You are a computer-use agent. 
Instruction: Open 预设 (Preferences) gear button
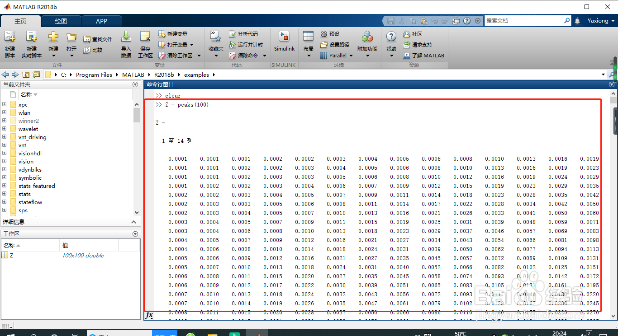330,34
